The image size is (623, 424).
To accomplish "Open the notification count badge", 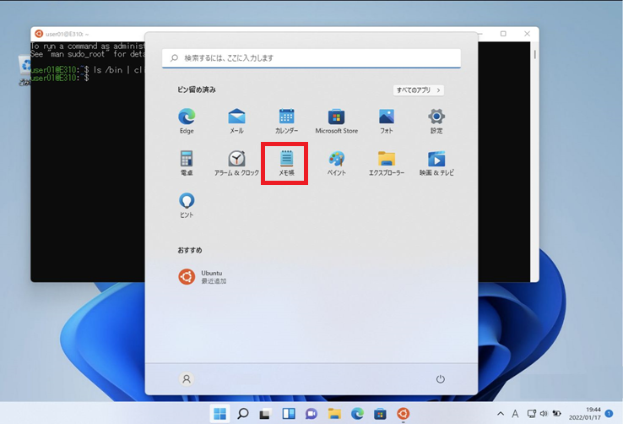I will [609, 414].
